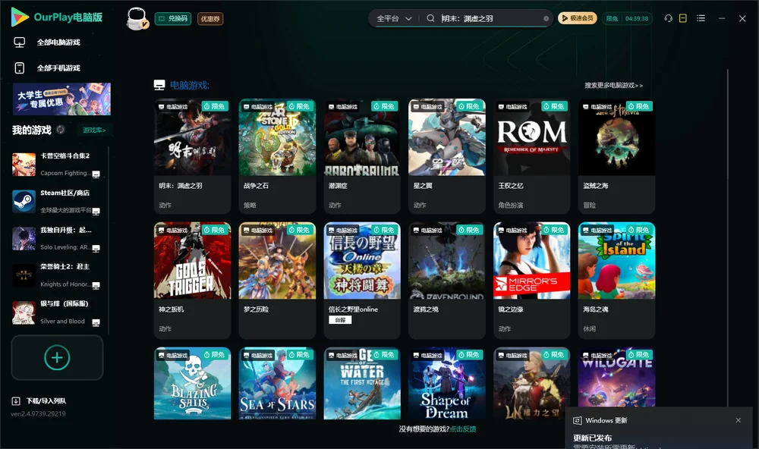
Task: Focus the search input field
Action: click(x=490, y=18)
